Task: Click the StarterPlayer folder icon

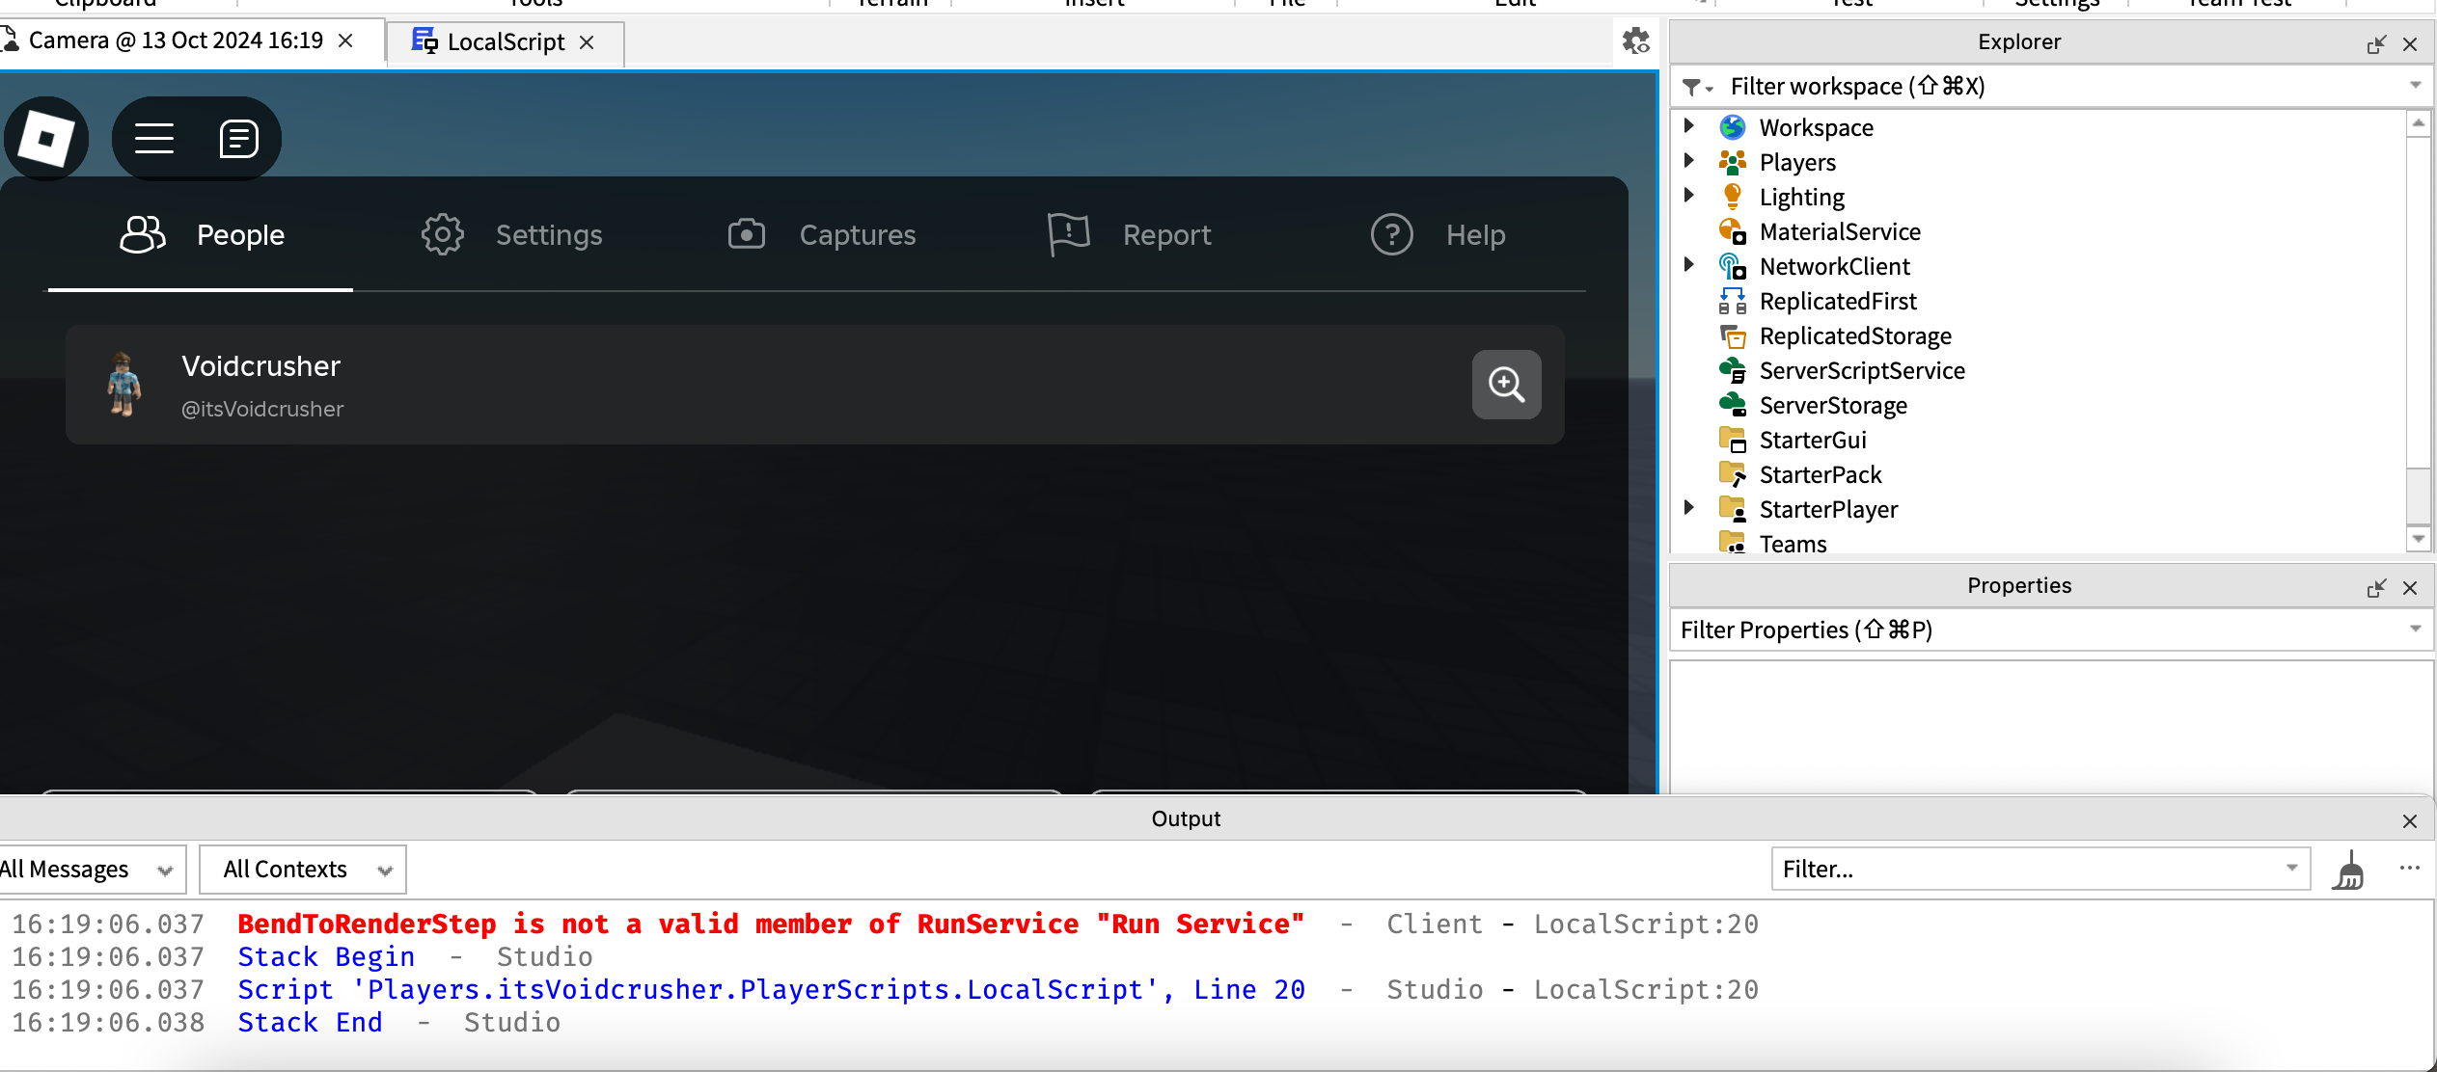Action: [1733, 509]
